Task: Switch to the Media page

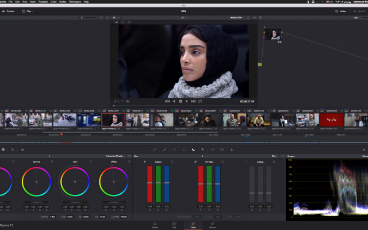Action: point(155,225)
